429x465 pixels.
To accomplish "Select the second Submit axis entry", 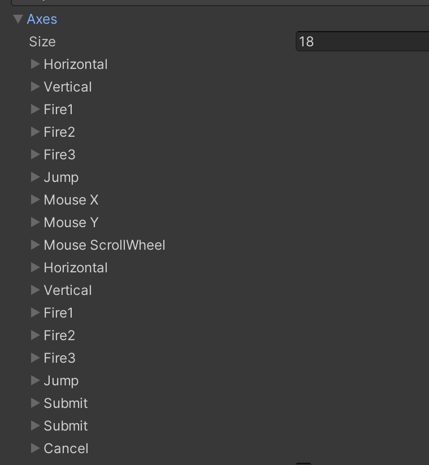I will click(x=66, y=426).
